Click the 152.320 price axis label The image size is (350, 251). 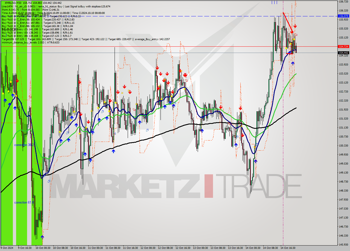(x=343, y=100)
